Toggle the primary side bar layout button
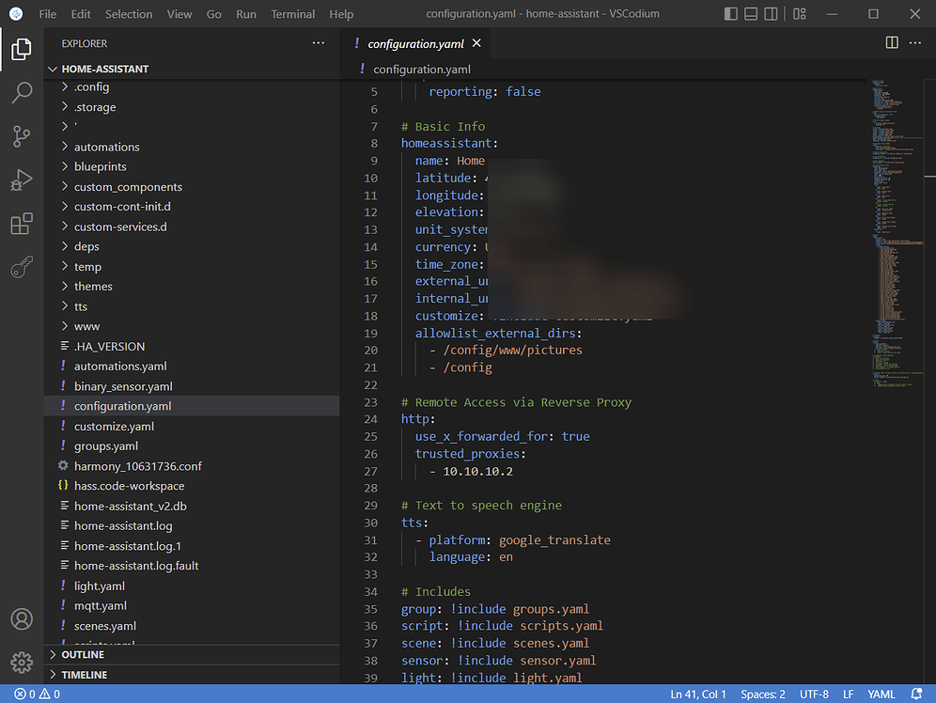This screenshot has height=703, width=936. click(x=732, y=14)
